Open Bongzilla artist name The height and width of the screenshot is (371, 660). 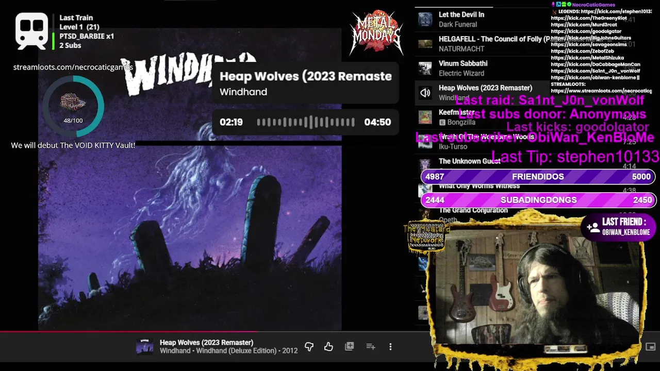click(461, 123)
